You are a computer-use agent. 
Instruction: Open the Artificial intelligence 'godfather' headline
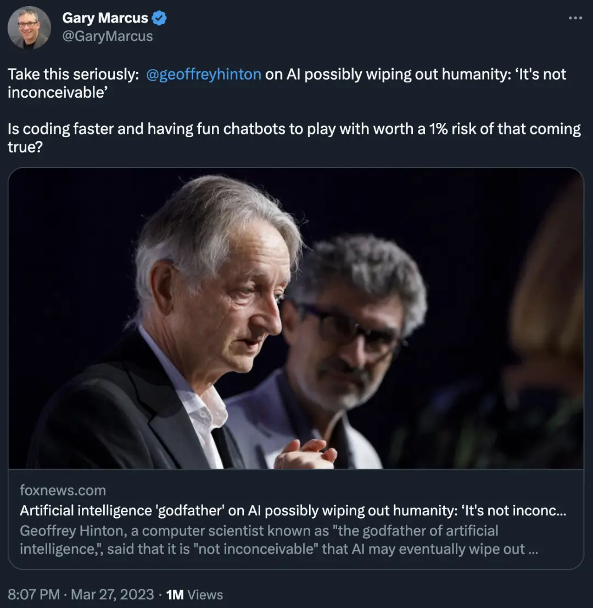(x=293, y=511)
